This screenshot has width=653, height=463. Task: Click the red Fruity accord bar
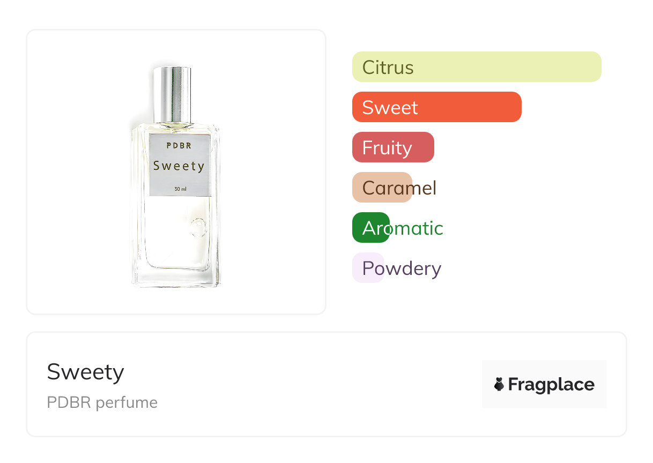pyautogui.click(x=392, y=147)
